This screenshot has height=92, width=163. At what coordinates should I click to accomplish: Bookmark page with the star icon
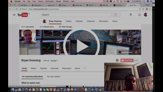[x=143, y=9]
